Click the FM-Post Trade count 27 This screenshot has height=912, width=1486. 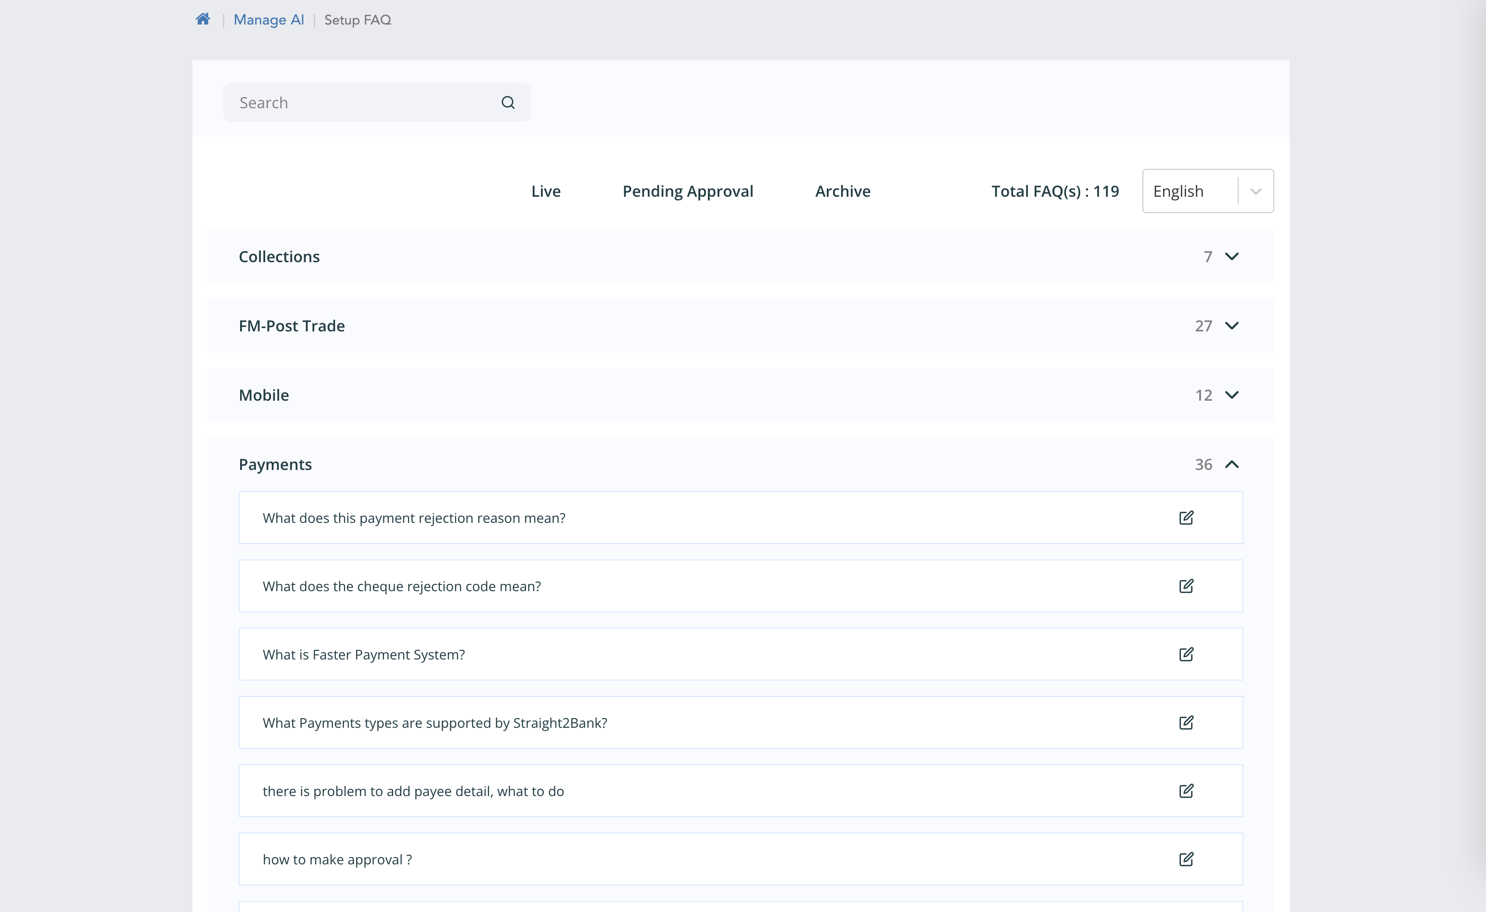tap(1204, 326)
